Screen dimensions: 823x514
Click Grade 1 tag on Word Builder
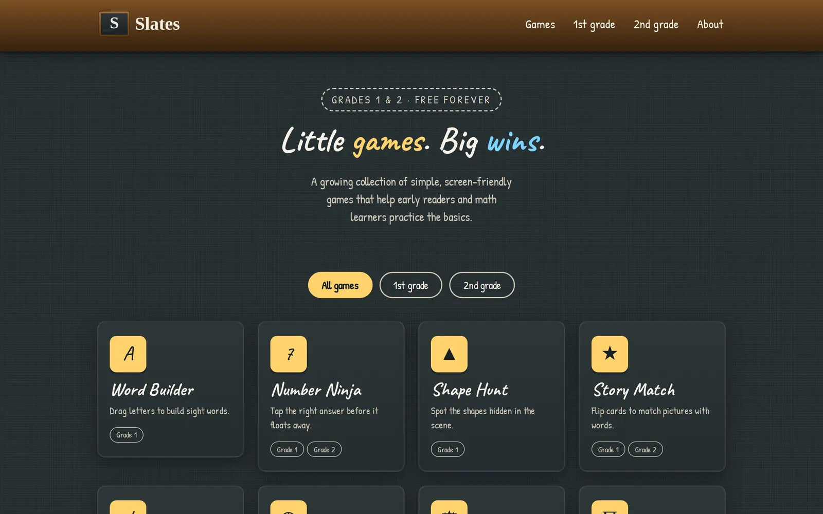[x=127, y=435]
